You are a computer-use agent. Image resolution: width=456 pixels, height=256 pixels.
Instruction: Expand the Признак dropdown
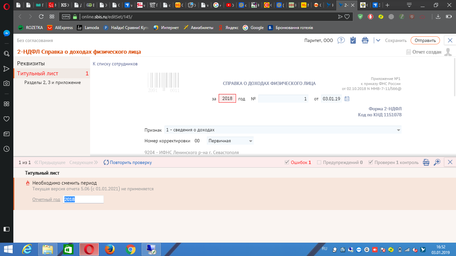(398, 130)
